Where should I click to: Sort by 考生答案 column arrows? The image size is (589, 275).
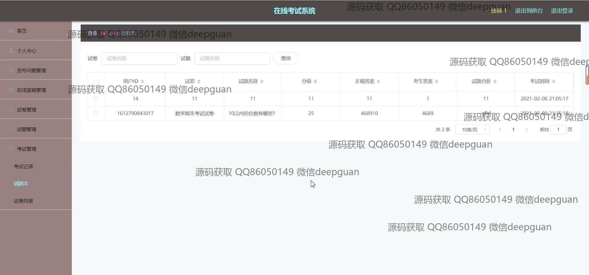coord(437,81)
